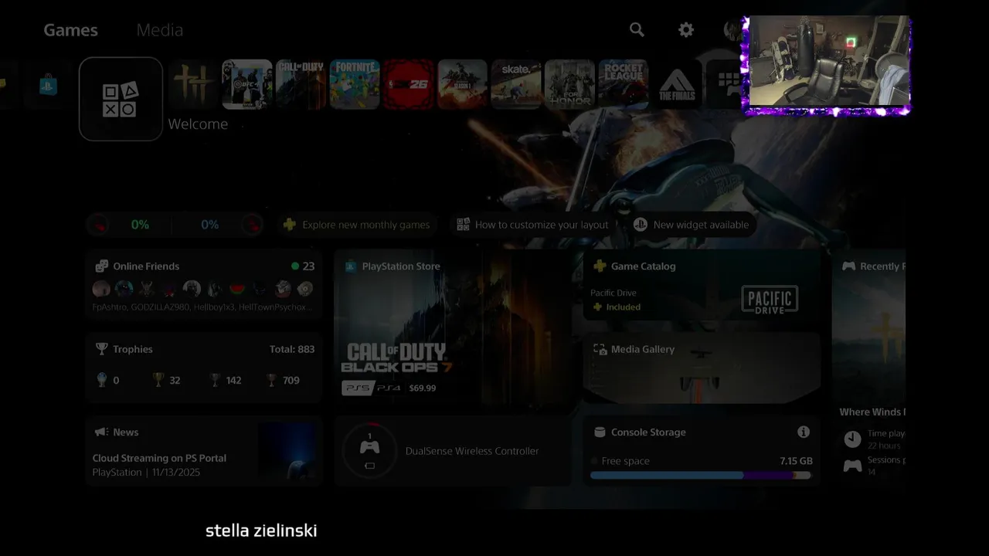Click the Total: 883 trophies text
Screen dimensions: 989x556
click(292, 349)
